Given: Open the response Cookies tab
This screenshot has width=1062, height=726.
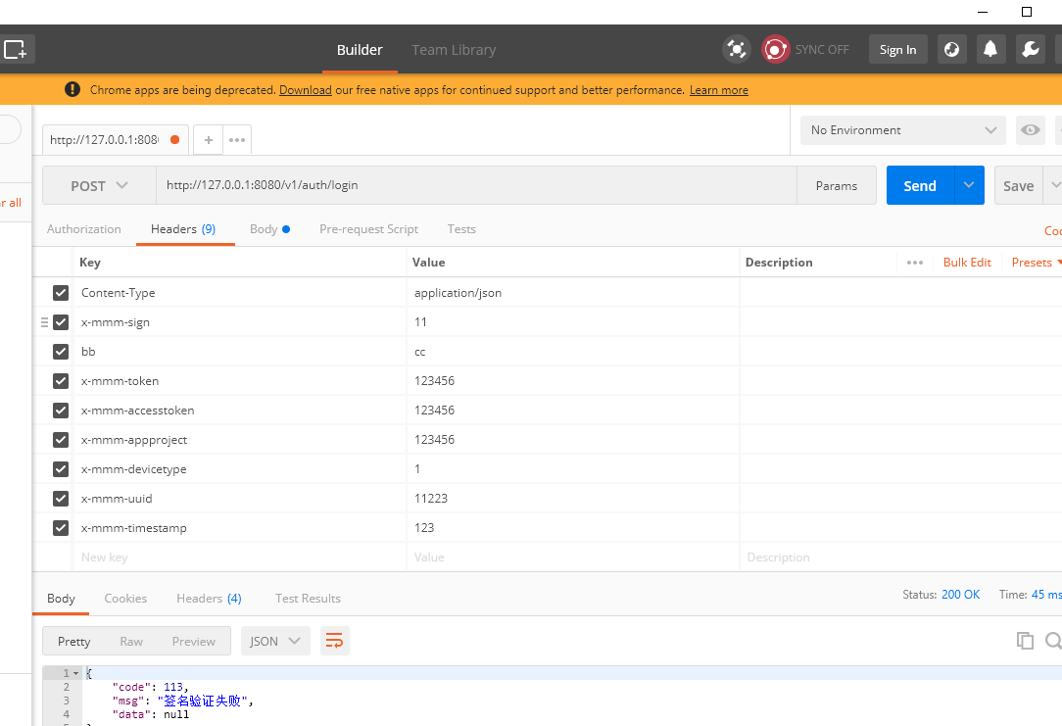Looking at the screenshot, I should (125, 598).
